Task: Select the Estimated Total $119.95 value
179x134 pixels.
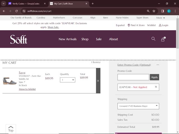Action: (x=156, y=127)
